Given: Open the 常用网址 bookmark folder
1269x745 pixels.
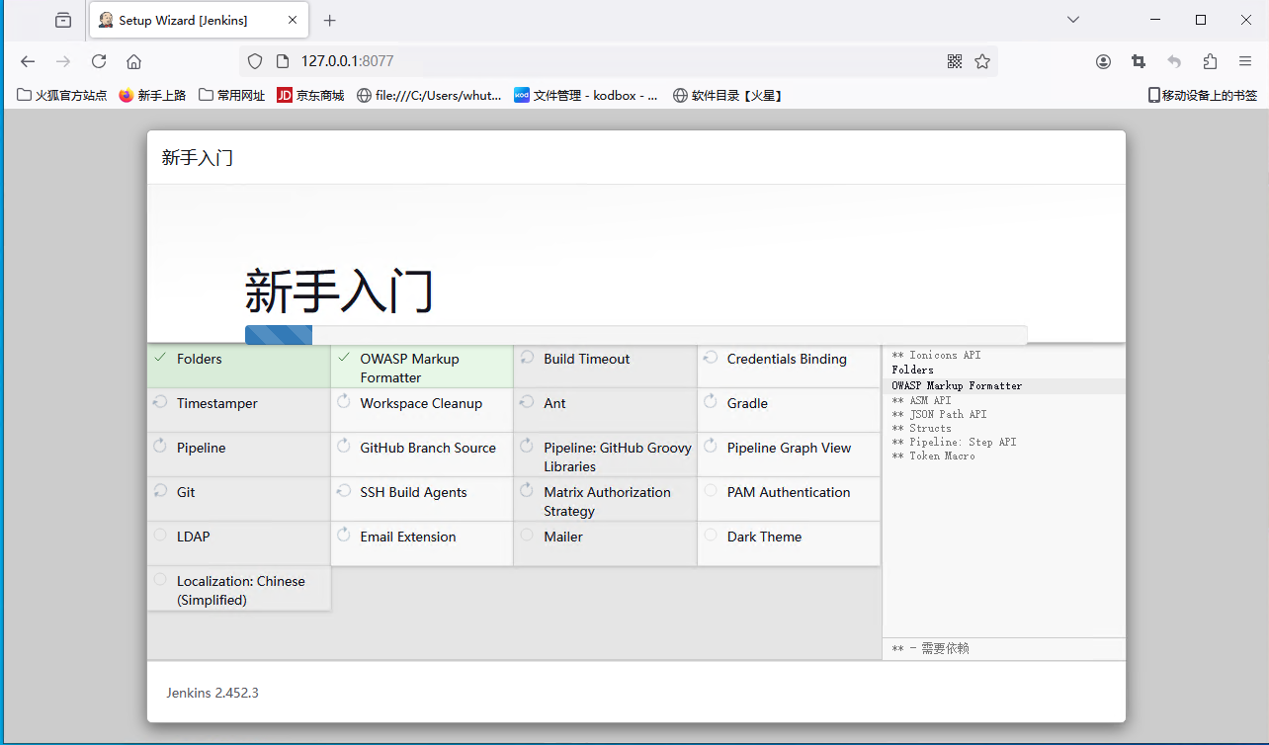Looking at the screenshot, I should (232, 96).
